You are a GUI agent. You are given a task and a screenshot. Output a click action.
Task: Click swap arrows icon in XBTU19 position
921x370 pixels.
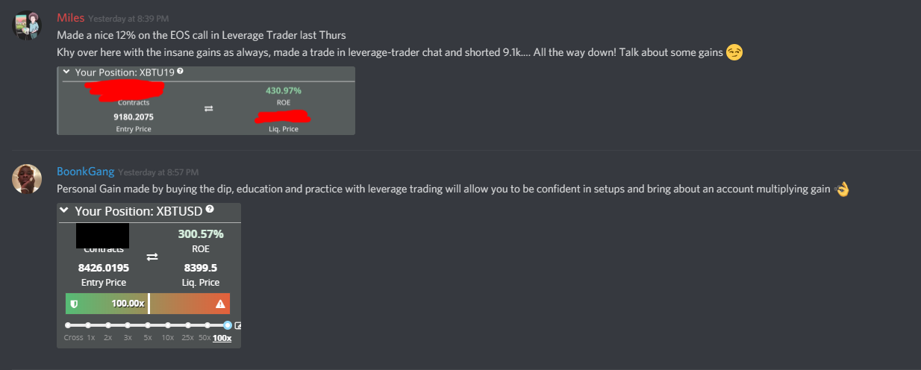tap(208, 109)
